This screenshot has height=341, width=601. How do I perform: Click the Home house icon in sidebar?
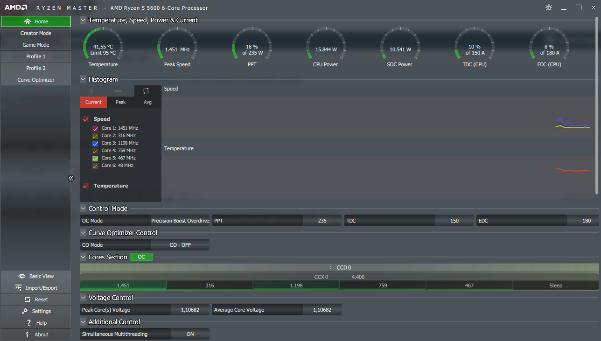28,21
